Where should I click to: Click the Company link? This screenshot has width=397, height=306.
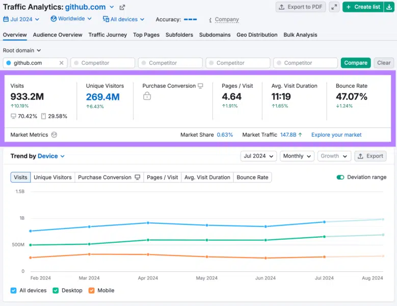(x=227, y=19)
